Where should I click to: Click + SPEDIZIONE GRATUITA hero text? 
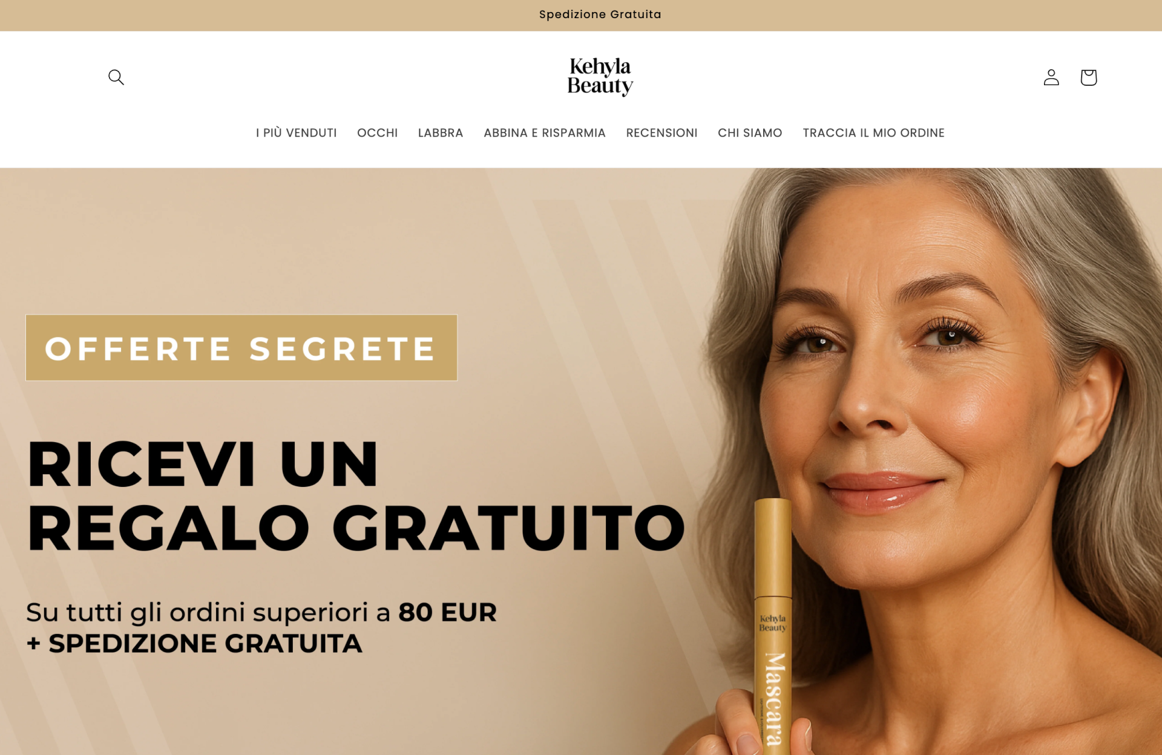click(x=194, y=644)
